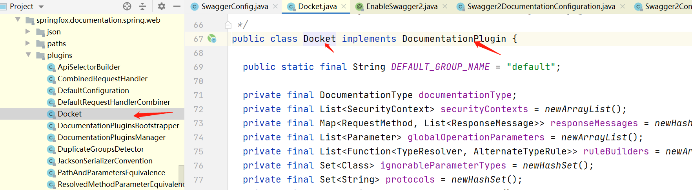692x190 pixels.
Task: Open the Project view dropdown arrow
Action: click(x=41, y=7)
